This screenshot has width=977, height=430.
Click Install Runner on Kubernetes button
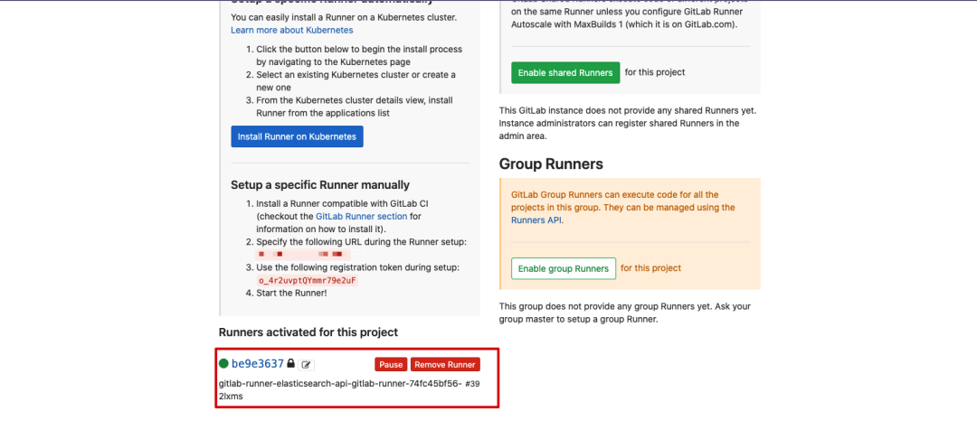tap(297, 136)
